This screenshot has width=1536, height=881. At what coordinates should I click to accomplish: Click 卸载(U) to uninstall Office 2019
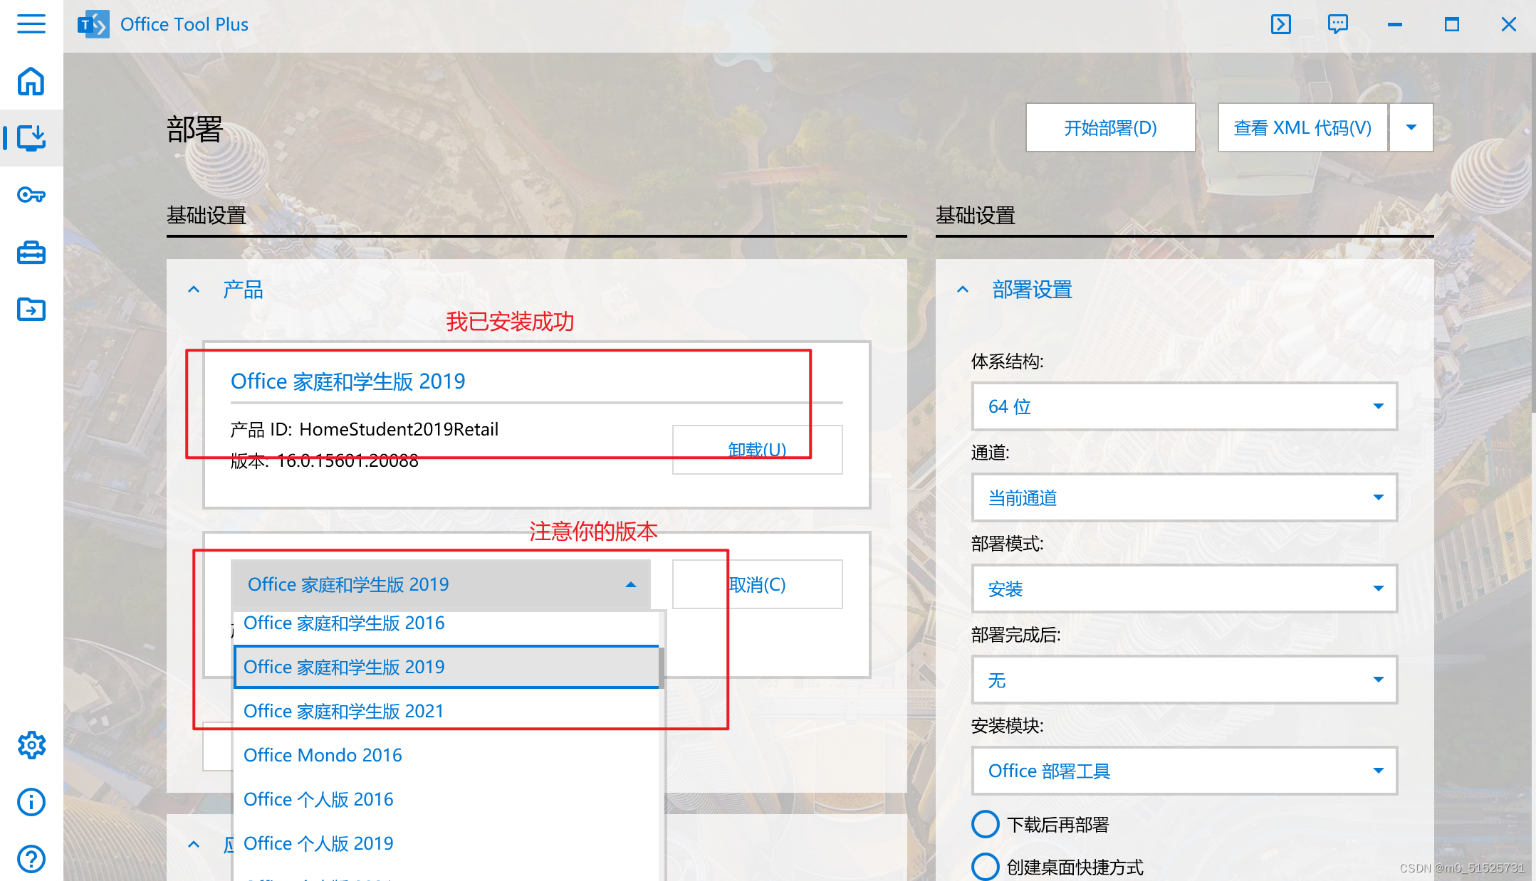[758, 450]
